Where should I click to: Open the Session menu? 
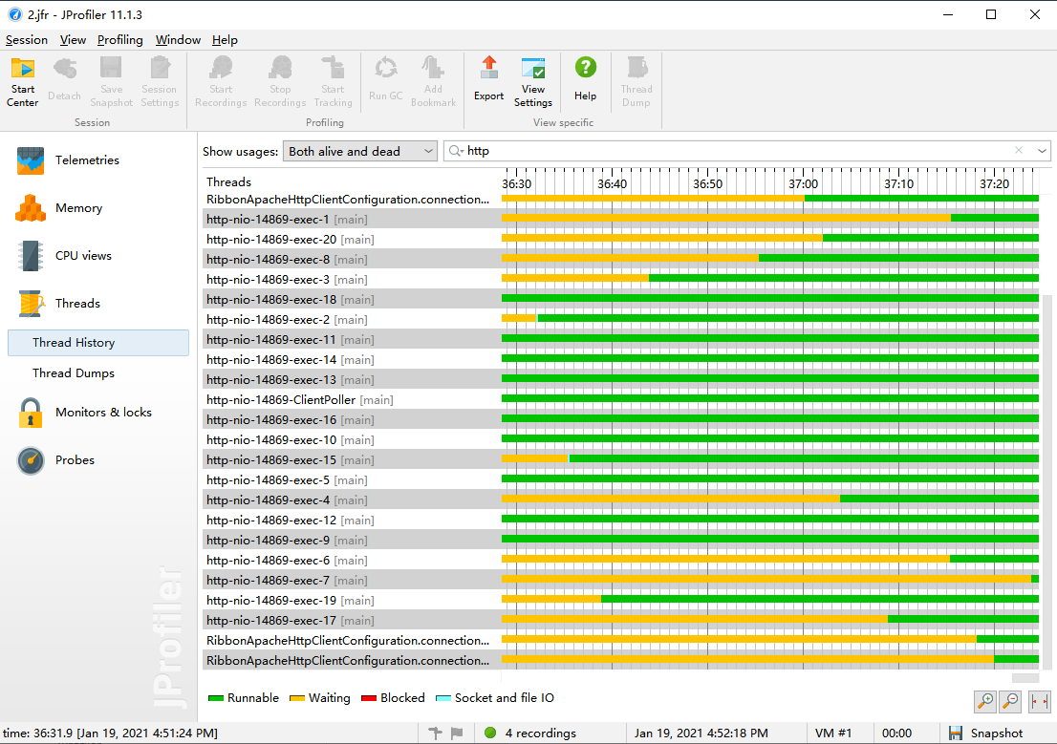[27, 40]
